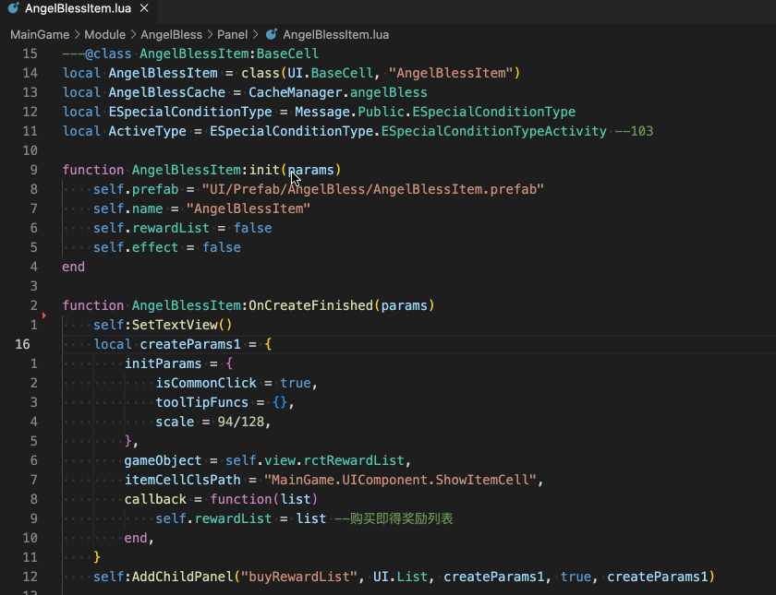The image size is (776, 595).
Task: Click the prefab path string 'UI/Prefab/AngelBless/AngelBlessItem.prefab'
Action: (x=372, y=189)
